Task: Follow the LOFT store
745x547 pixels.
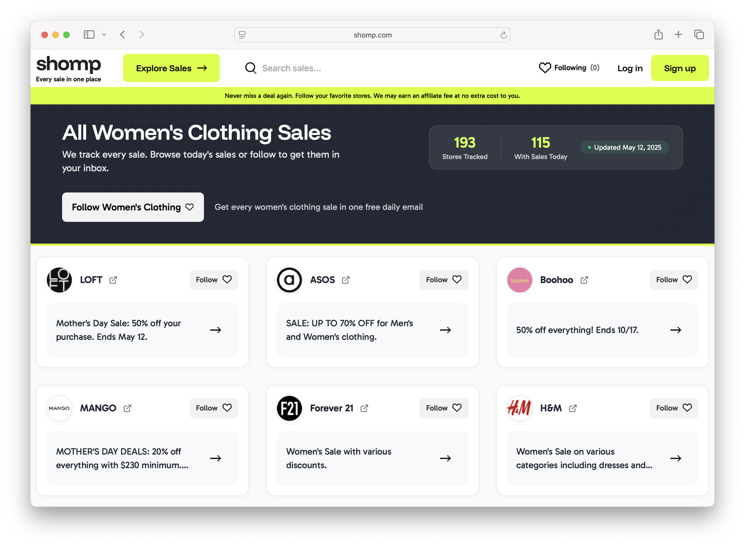Action: (214, 280)
